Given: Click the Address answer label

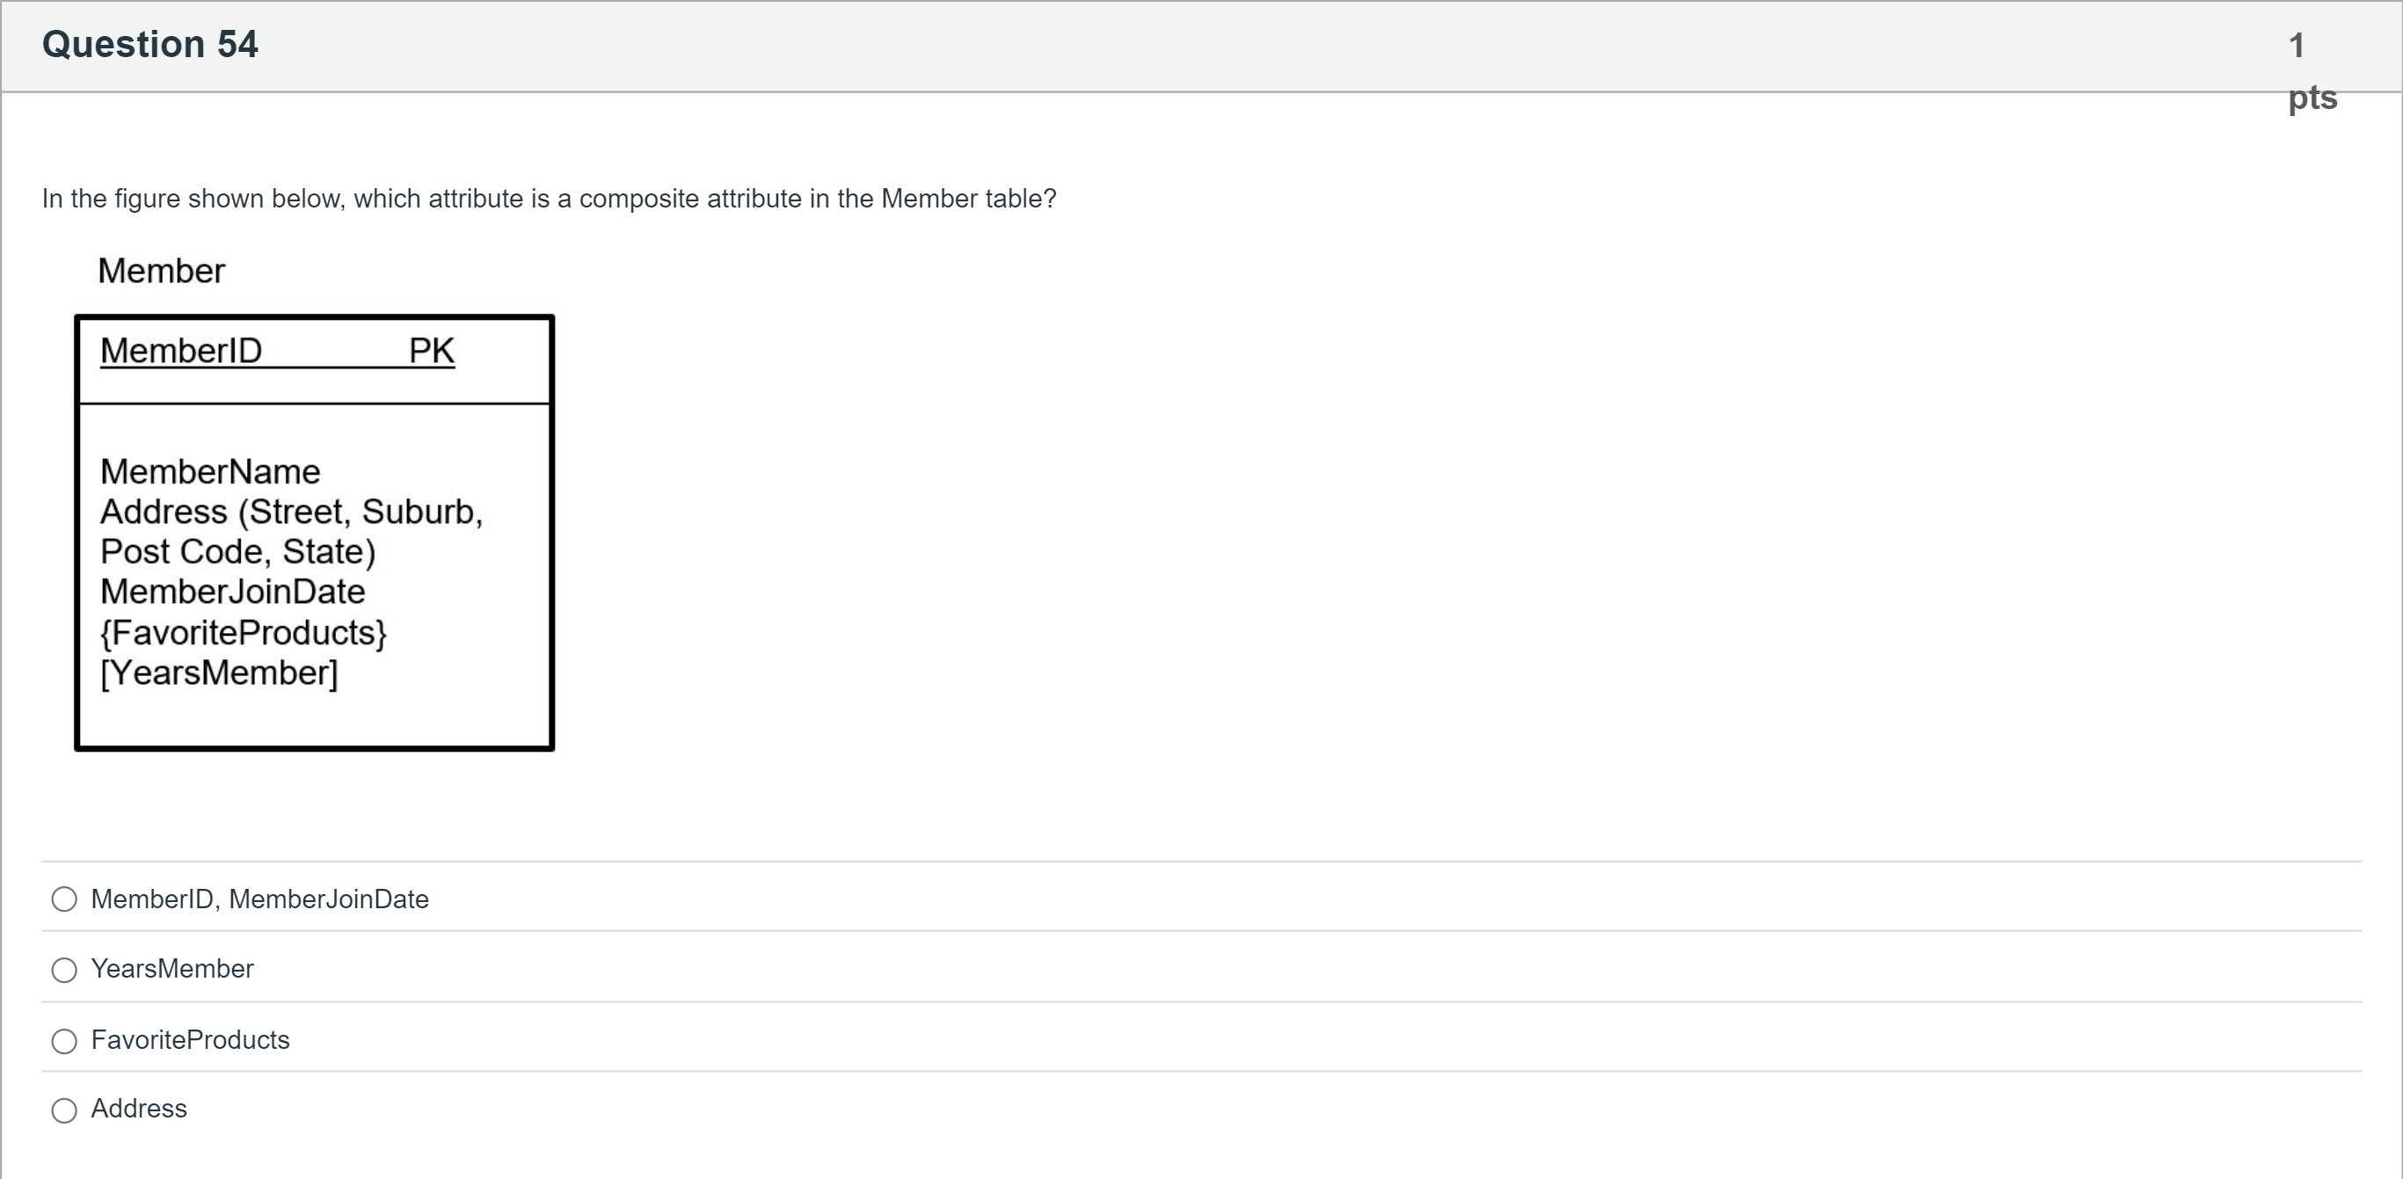Looking at the screenshot, I should (x=138, y=1109).
